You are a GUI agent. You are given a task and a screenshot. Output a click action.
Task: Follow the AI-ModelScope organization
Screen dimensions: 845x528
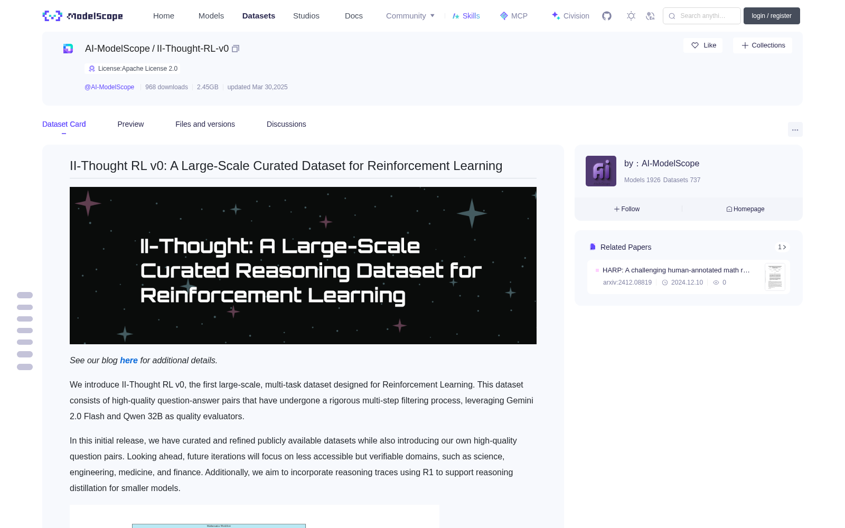(x=627, y=209)
